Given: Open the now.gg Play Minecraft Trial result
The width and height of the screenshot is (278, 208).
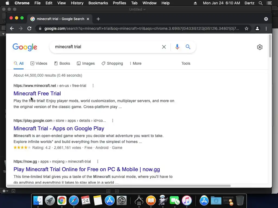Looking at the screenshot, I should click(87, 169).
